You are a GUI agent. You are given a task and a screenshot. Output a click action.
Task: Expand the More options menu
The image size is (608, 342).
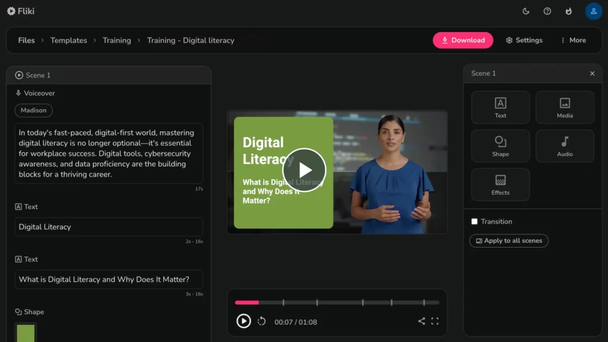tap(573, 40)
